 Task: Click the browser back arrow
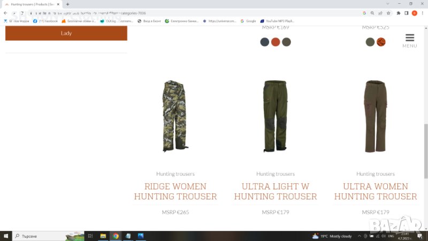click(x=5, y=12)
